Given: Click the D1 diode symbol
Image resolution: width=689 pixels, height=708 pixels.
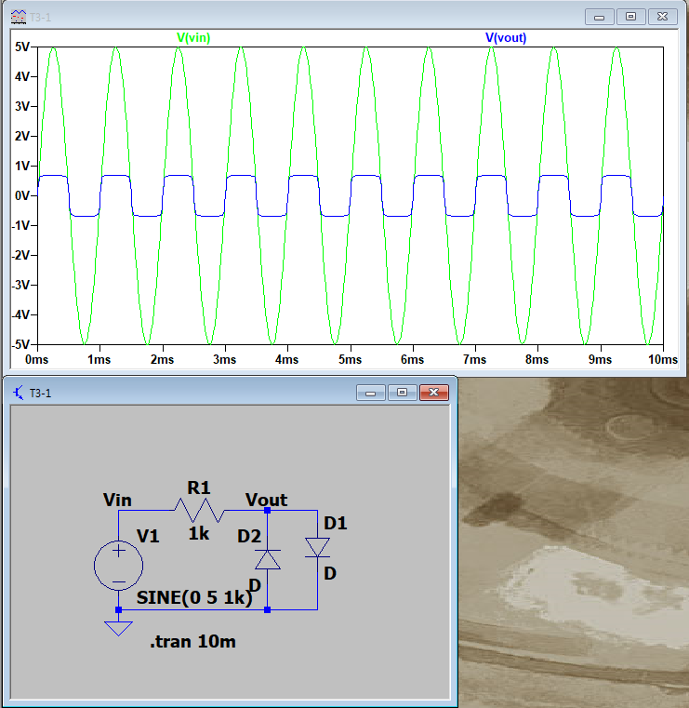Looking at the screenshot, I should tap(317, 548).
